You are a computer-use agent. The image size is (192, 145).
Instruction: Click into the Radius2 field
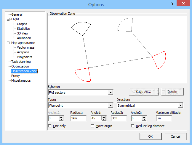click(x=119, y=118)
